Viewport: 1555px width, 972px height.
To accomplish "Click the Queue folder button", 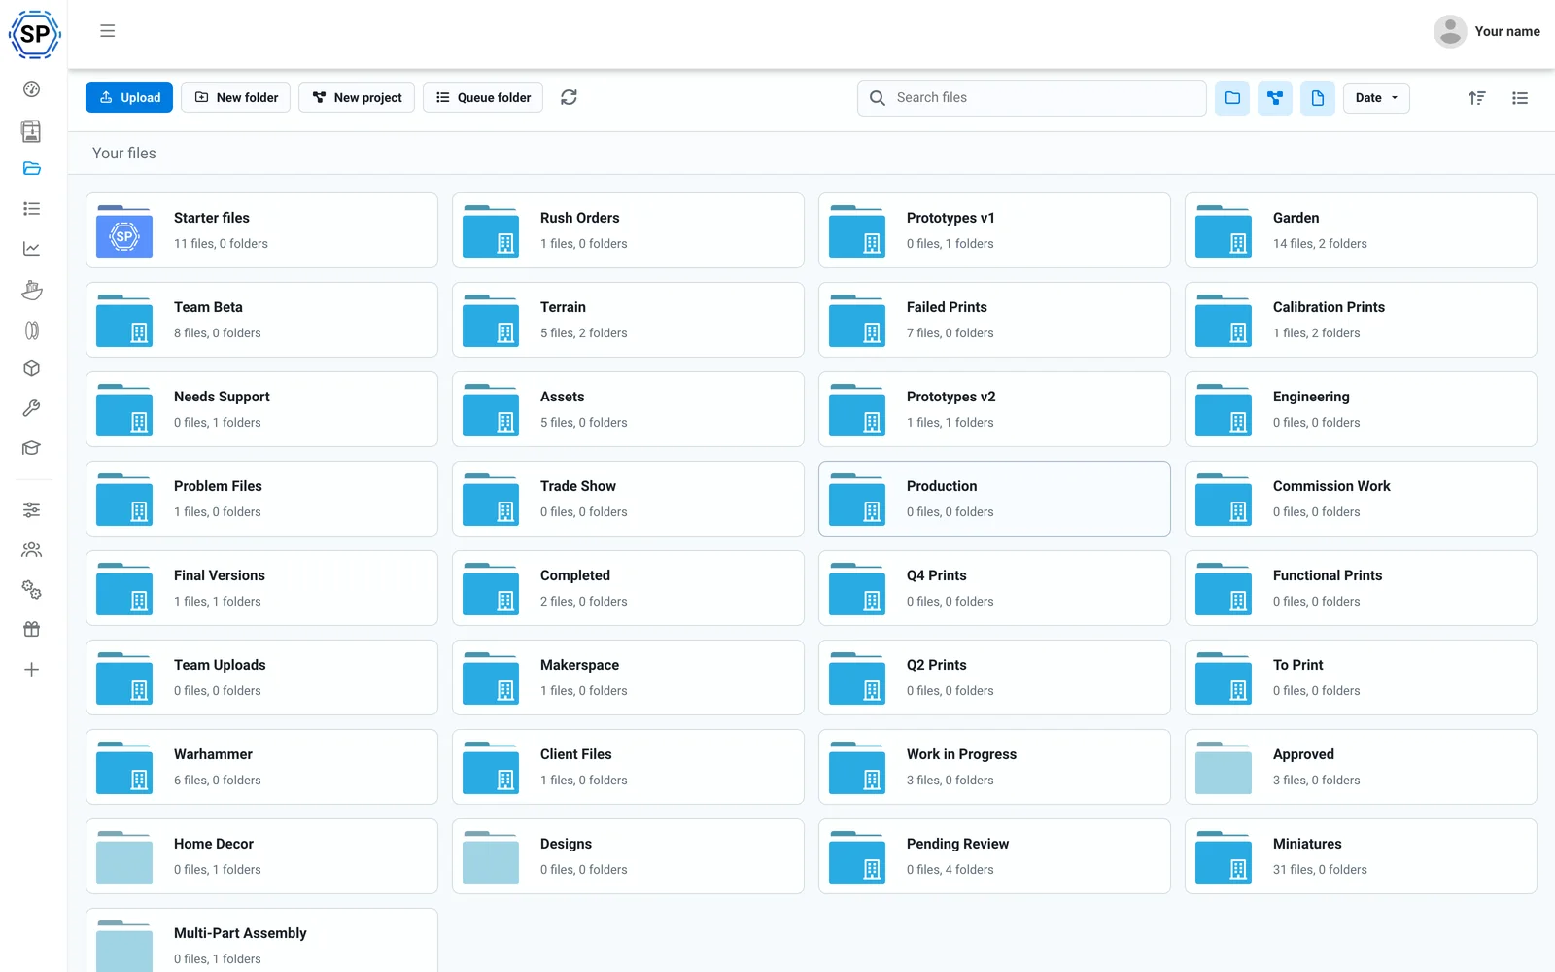I will click(483, 97).
